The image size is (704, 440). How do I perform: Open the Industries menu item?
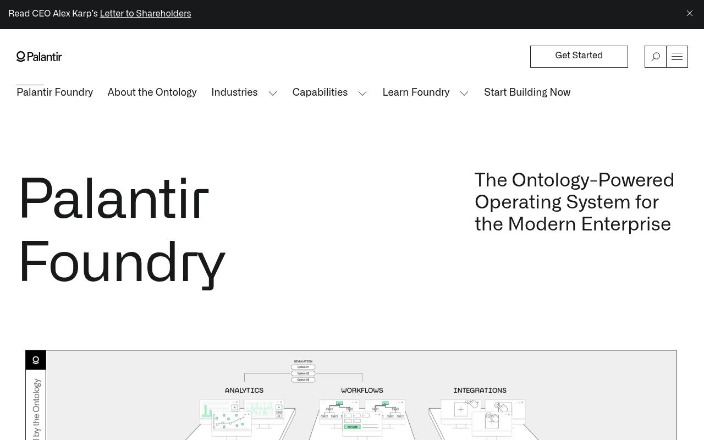tap(234, 92)
